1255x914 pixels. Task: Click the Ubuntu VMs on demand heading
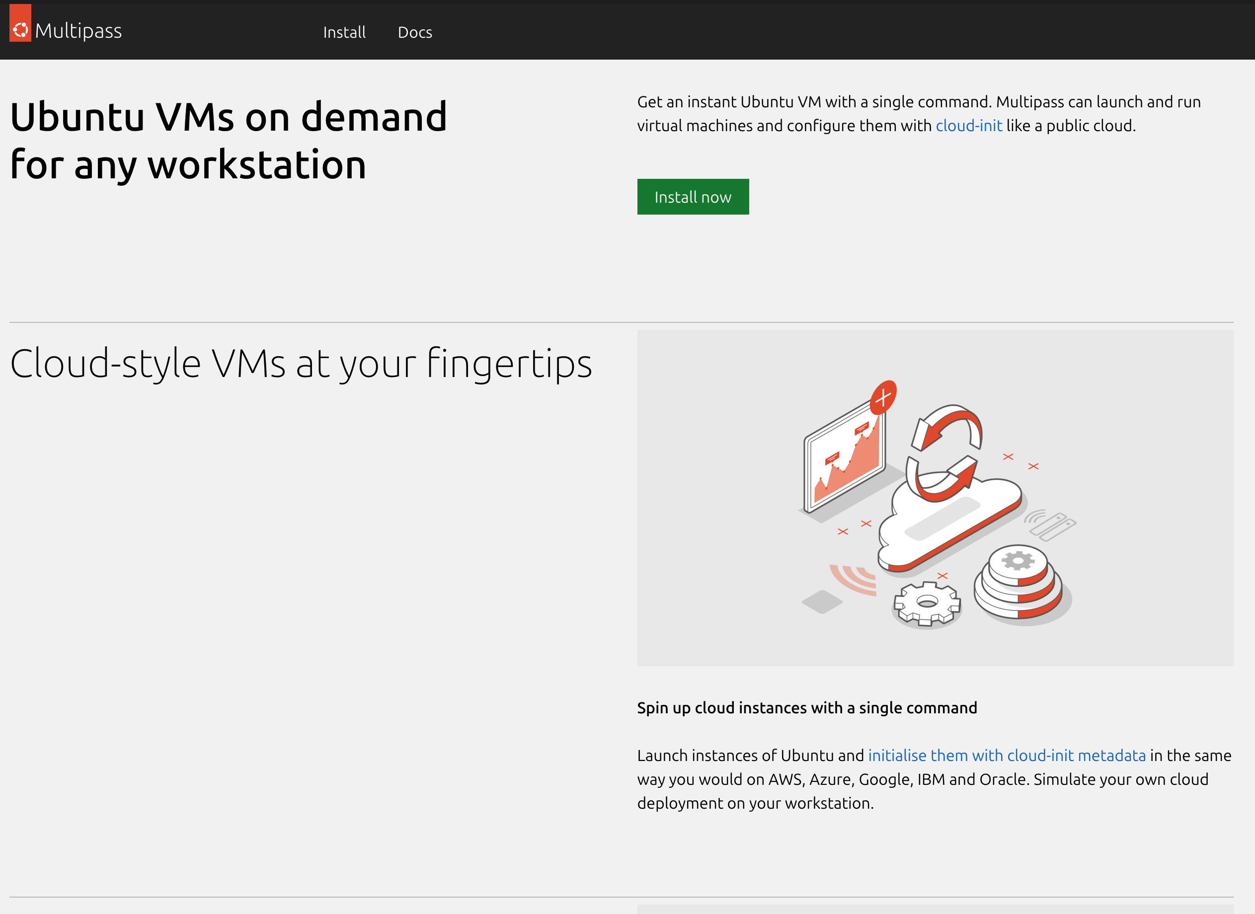(x=228, y=141)
